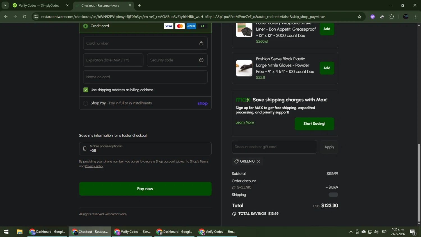This screenshot has width=421, height=237.
Task: Focus the Expiration date field
Action: tap(113, 60)
